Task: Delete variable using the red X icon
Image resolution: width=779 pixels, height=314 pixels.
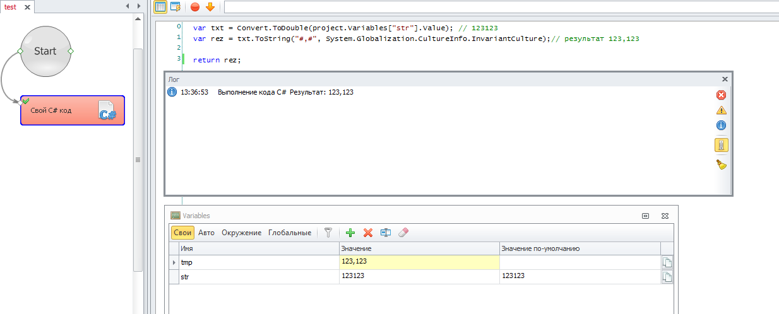Action: pos(368,233)
